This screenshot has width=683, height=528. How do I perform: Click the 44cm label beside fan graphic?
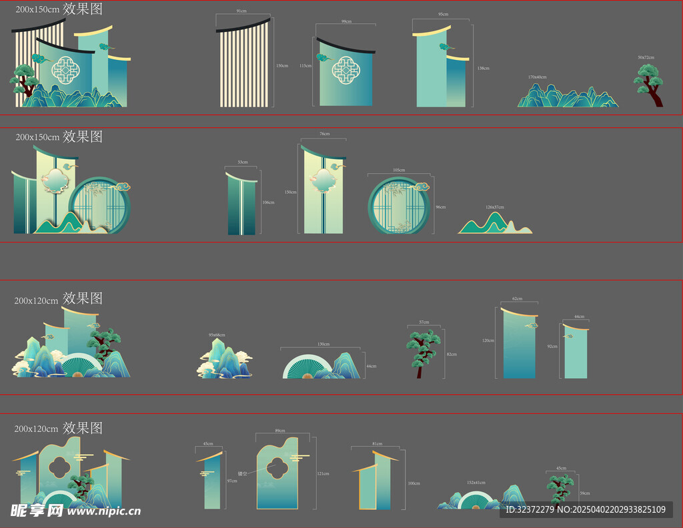click(x=371, y=366)
